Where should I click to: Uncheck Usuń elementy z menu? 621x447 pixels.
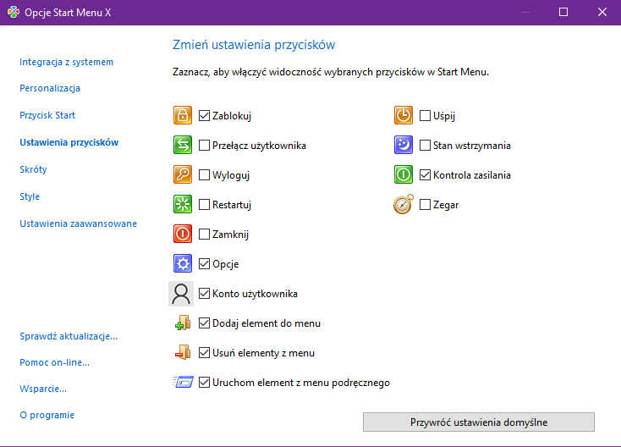tap(204, 353)
